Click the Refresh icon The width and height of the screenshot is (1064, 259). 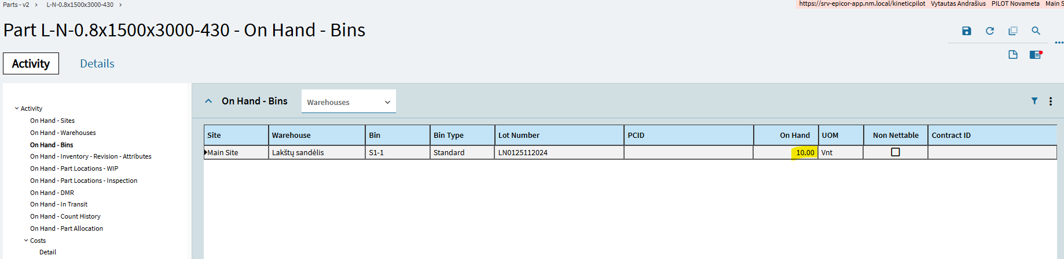(x=989, y=31)
